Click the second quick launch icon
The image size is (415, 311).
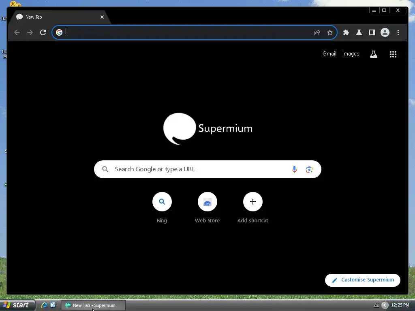point(53,305)
